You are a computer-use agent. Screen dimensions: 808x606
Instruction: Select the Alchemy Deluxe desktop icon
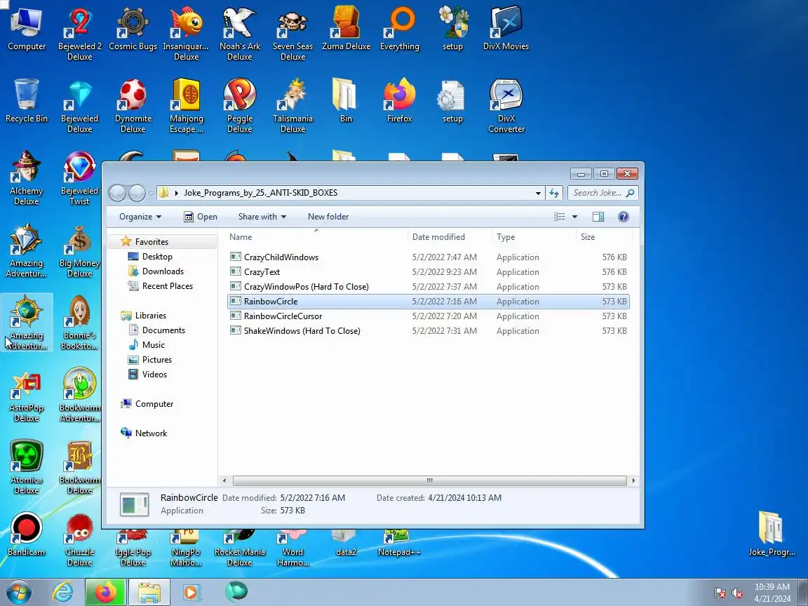(26, 177)
